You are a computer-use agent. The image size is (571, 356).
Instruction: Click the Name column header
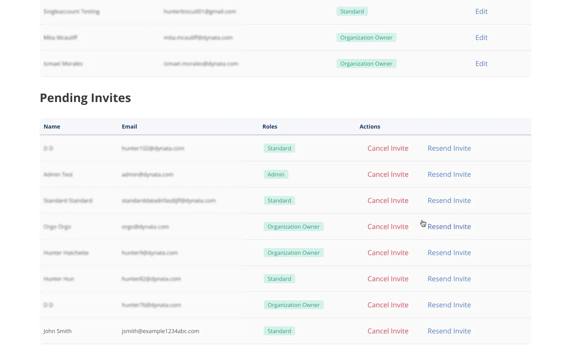(52, 127)
